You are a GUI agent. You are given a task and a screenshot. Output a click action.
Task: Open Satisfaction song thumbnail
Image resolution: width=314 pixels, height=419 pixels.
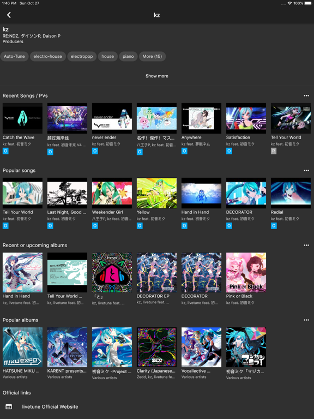pos(246,118)
